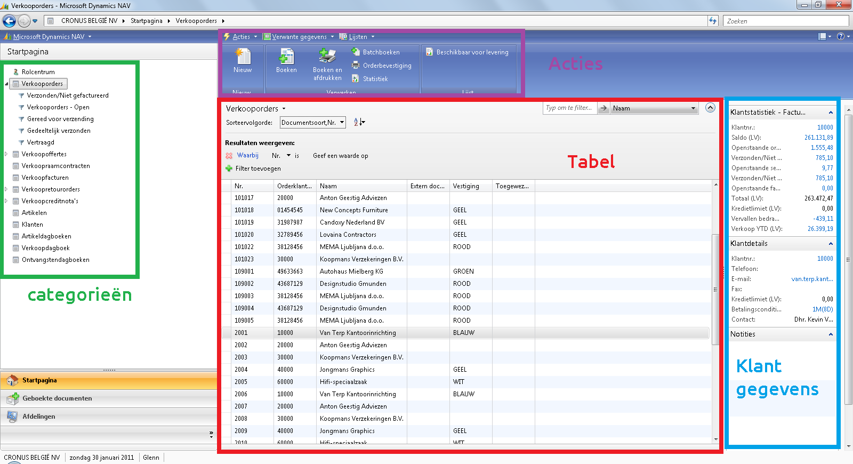Click Verkoop YTD value 26.399,19
Image resolution: width=853 pixels, height=464 pixels.
[x=820, y=229]
